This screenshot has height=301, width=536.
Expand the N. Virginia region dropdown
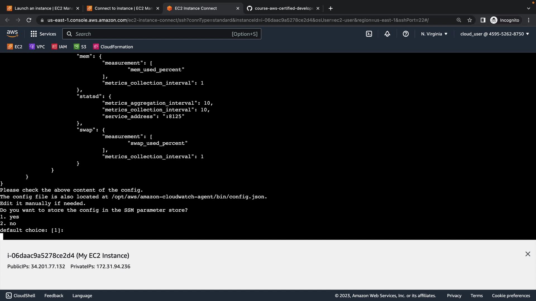pos(434,34)
